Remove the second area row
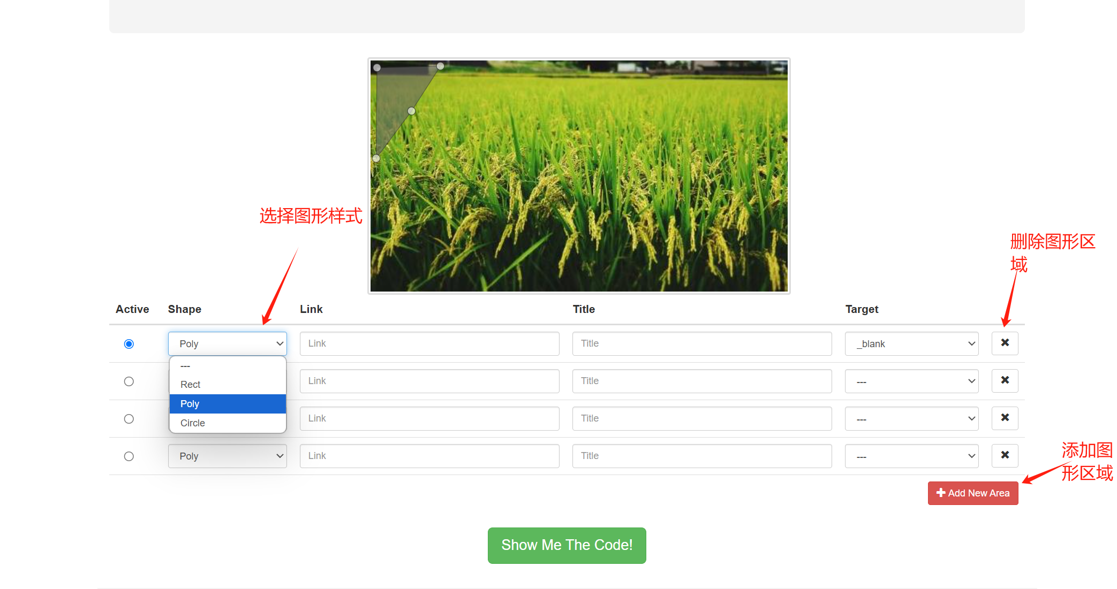The width and height of the screenshot is (1117, 589). 1005,380
